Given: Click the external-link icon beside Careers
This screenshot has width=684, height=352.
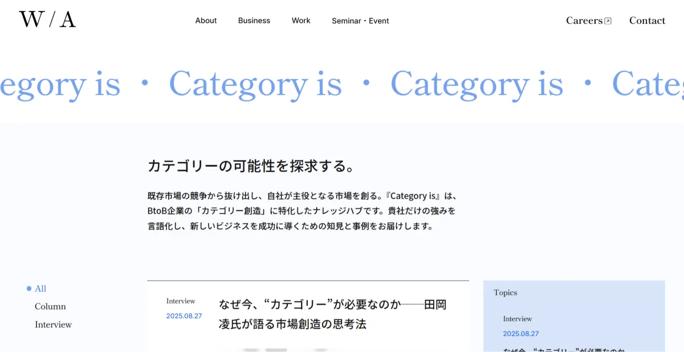Looking at the screenshot, I should point(608,21).
